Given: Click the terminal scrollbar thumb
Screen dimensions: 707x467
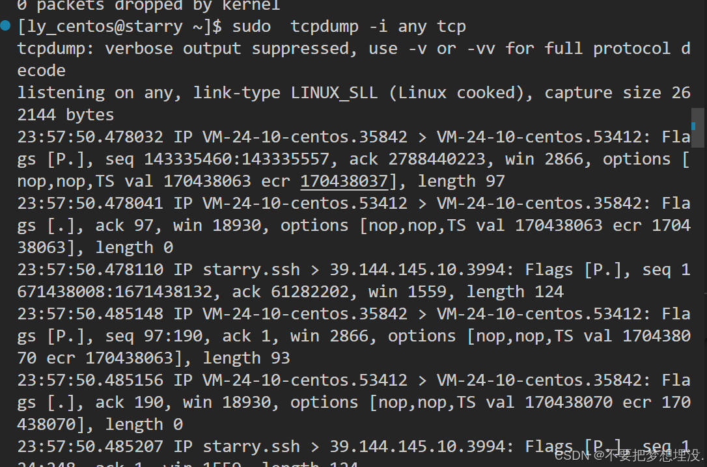Looking at the screenshot, I should pyautogui.click(x=697, y=127).
